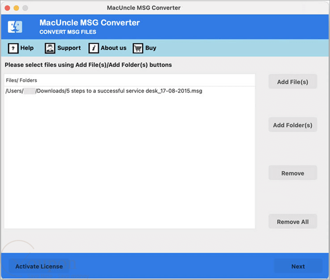This screenshot has width=330, height=280.
Task: Close the window with red button
Action: click(8, 8)
